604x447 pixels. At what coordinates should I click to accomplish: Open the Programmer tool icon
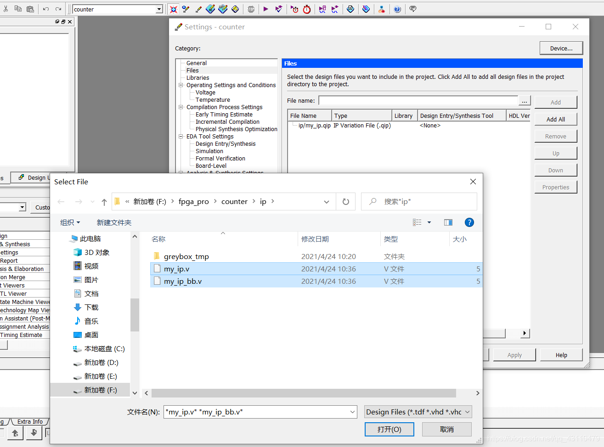pyautogui.click(x=382, y=9)
